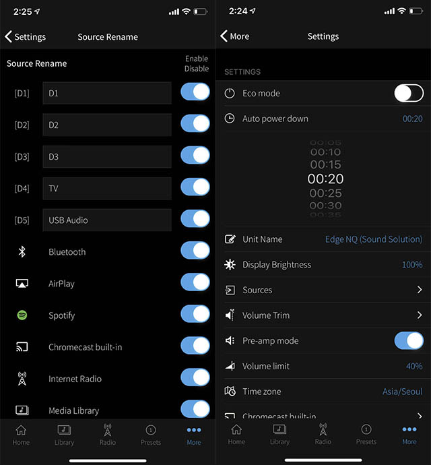Tap the Display Brightness sun icon
The width and height of the screenshot is (431, 465).
[x=230, y=265]
